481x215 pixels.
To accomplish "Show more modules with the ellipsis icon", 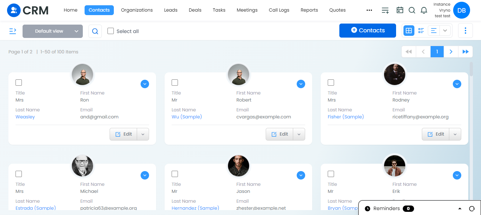I will 369,10.
